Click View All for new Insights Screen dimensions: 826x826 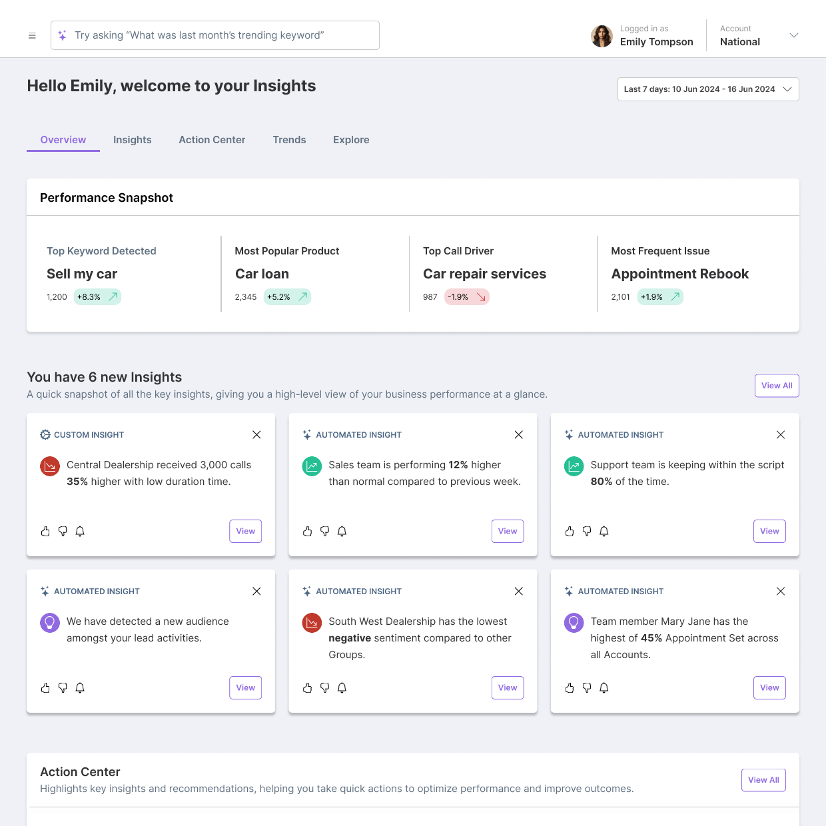(776, 386)
